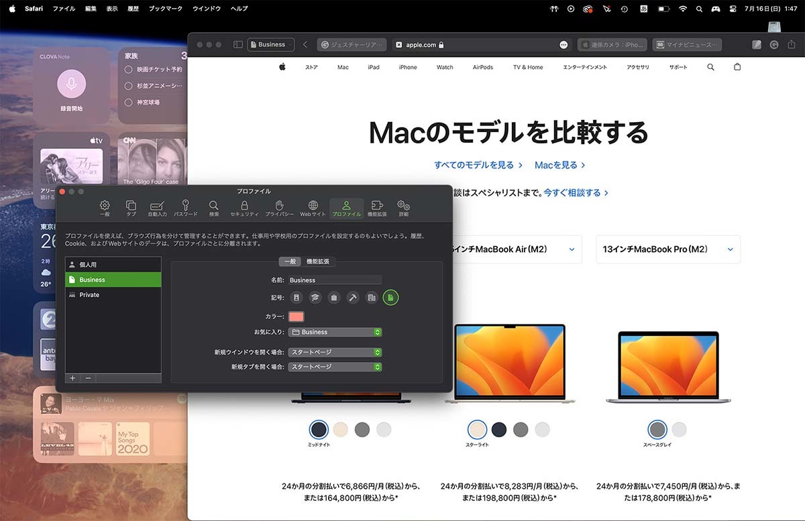Open the プライバシー (Privacy) settings pane
Screen dimensions: 805x521
point(279,209)
